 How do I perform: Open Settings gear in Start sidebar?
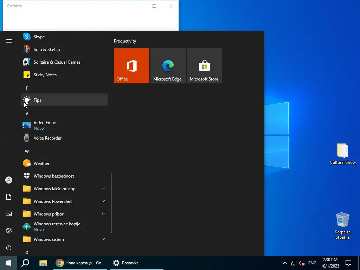(9, 231)
